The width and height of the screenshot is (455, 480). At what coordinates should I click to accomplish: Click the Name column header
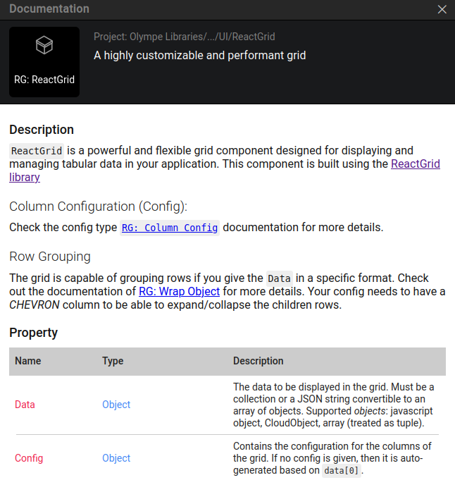28,361
